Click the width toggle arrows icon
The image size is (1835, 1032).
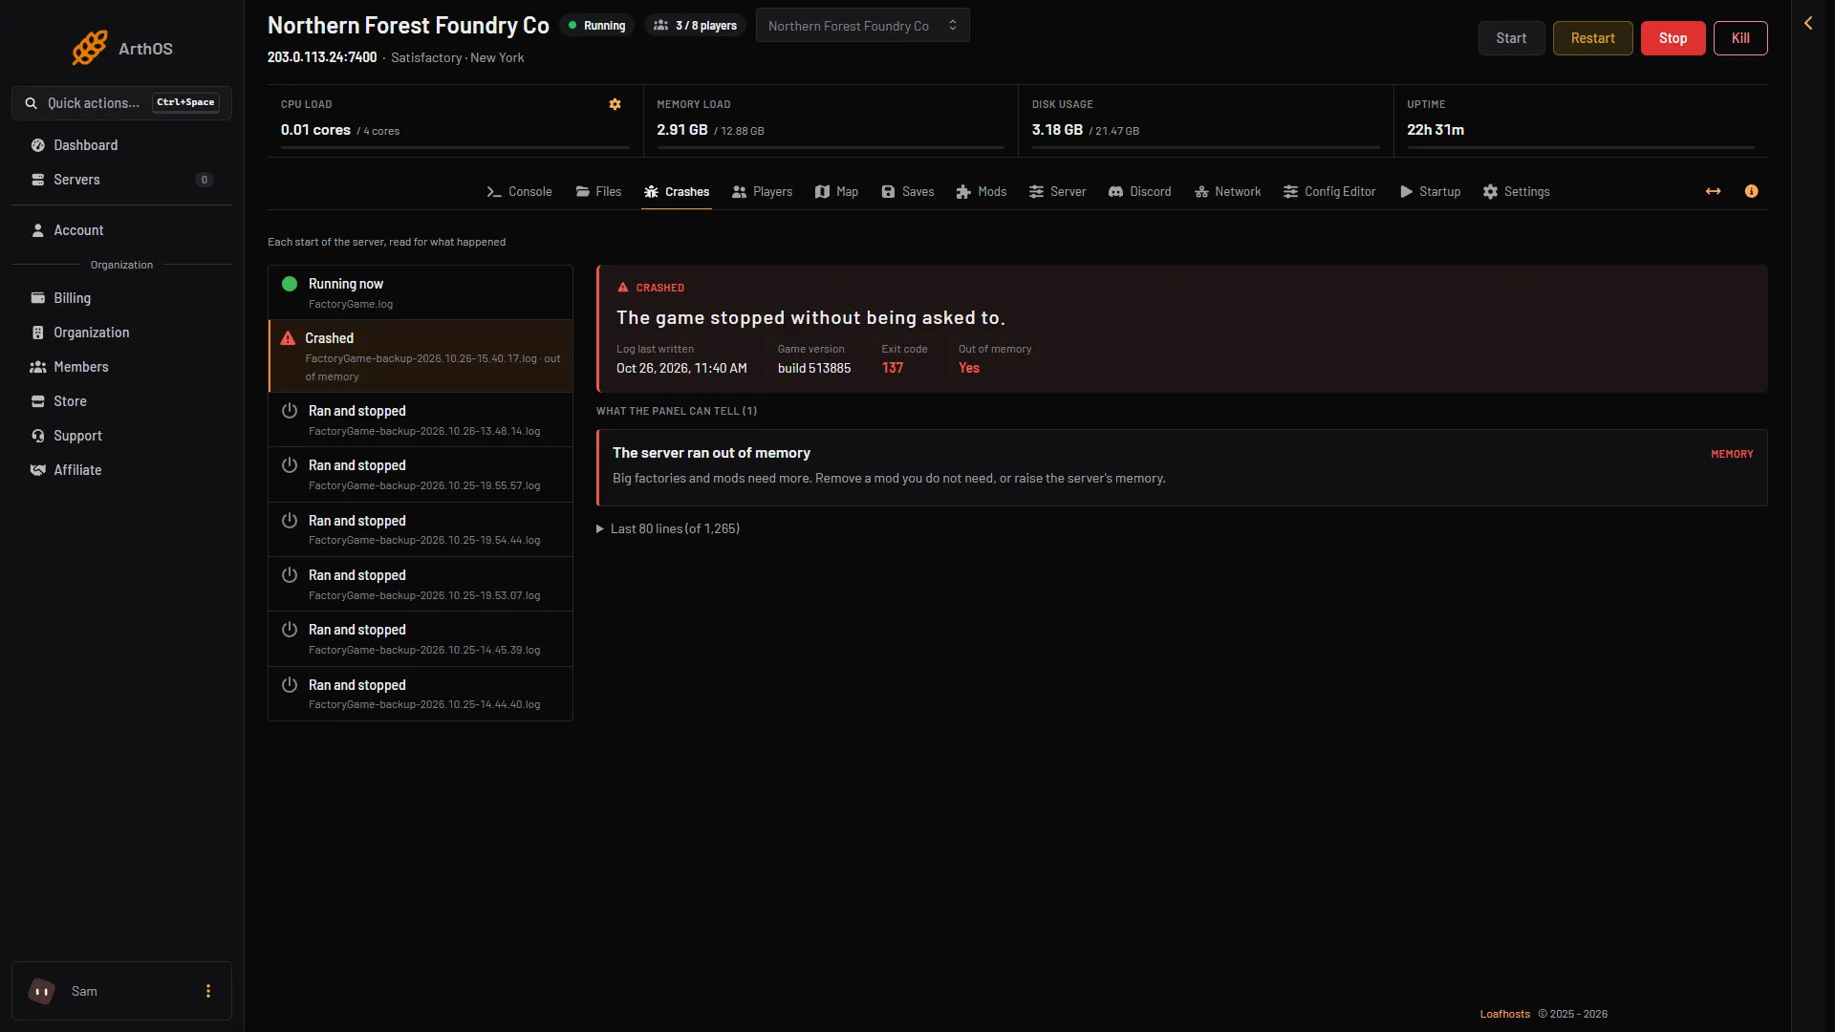[x=1714, y=191]
